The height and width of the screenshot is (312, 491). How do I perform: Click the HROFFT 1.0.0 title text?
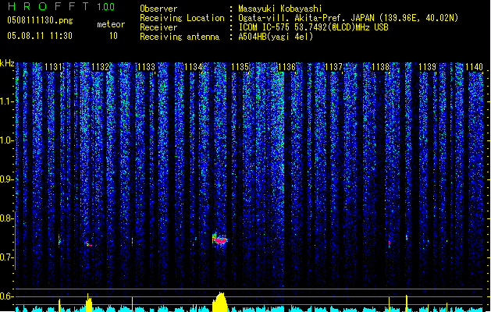(x=61, y=6)
